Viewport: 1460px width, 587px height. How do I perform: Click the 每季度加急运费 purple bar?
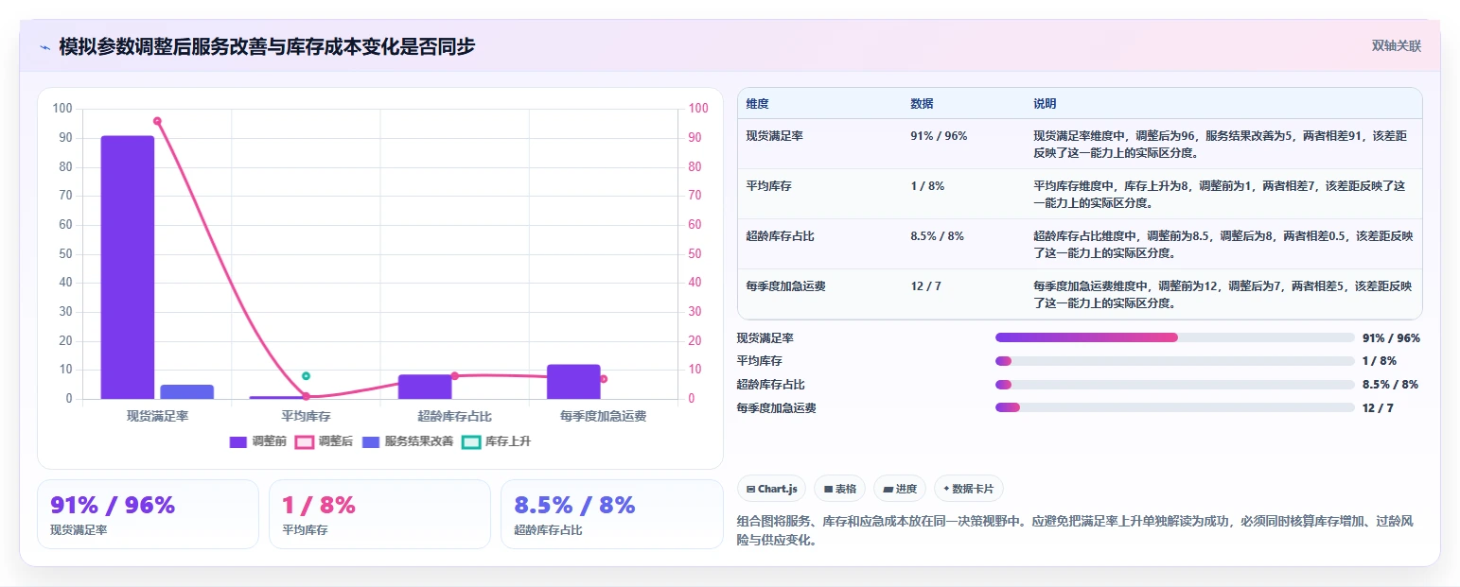573,382
